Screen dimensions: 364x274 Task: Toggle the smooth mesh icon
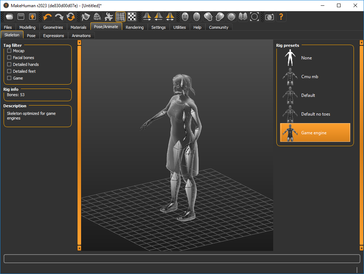click(x=86, y=17)
